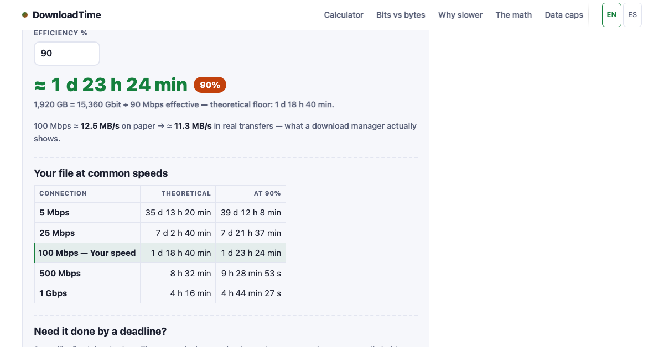The image size is (664, 347).
Task: Open the Bits vs bytes section
Action: (x=401, y=15)
